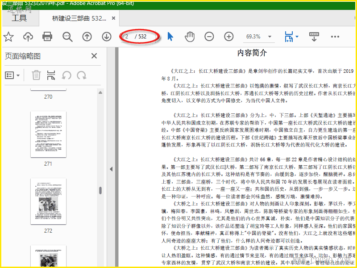Image resolution: width=357 pixels, height=268 pixels.
Task: Close the 桥建设三部曲 document tab
Action: (x=113, y=18)
